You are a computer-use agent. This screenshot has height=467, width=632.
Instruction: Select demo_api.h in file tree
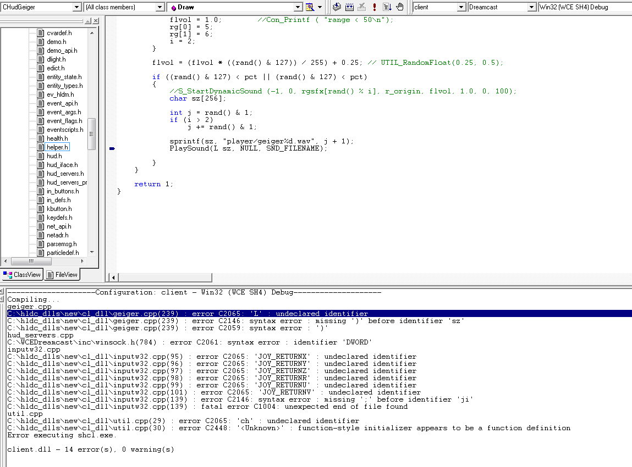click(62, 51)
